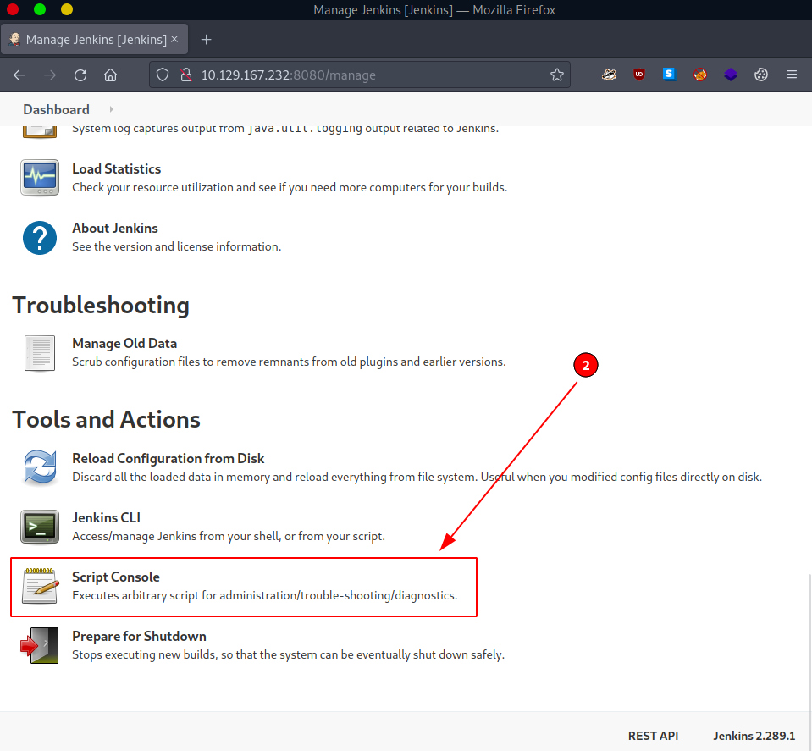Viewport: 812px width, 751px height.
Task: Select the Manage Jenkins browser tab
Action: point(93,40)
